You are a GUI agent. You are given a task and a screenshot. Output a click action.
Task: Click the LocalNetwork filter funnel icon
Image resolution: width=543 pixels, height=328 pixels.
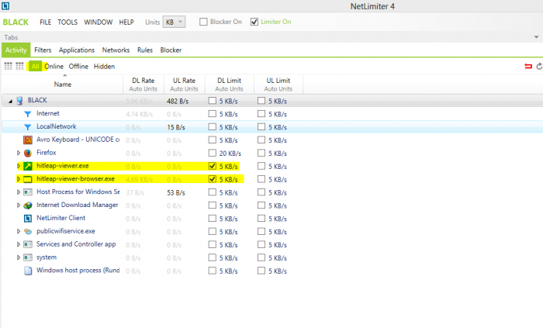(x=28, y=127)
